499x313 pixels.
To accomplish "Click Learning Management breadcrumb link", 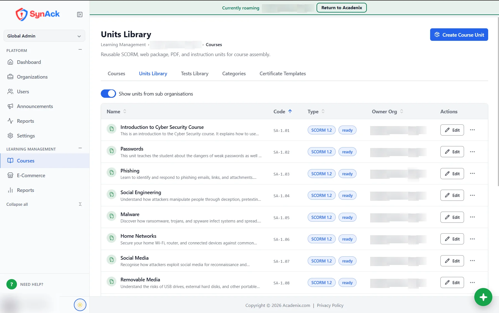I will [x=123, y=45].
